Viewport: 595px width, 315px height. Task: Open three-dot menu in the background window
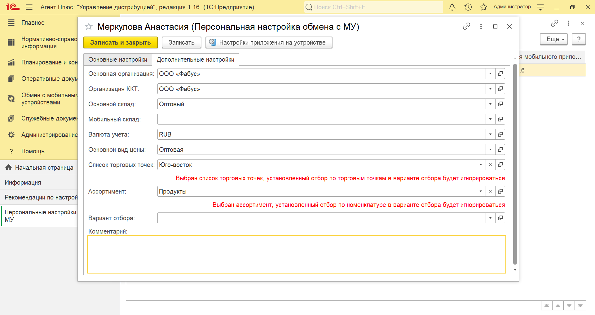(x=568, y=23)
